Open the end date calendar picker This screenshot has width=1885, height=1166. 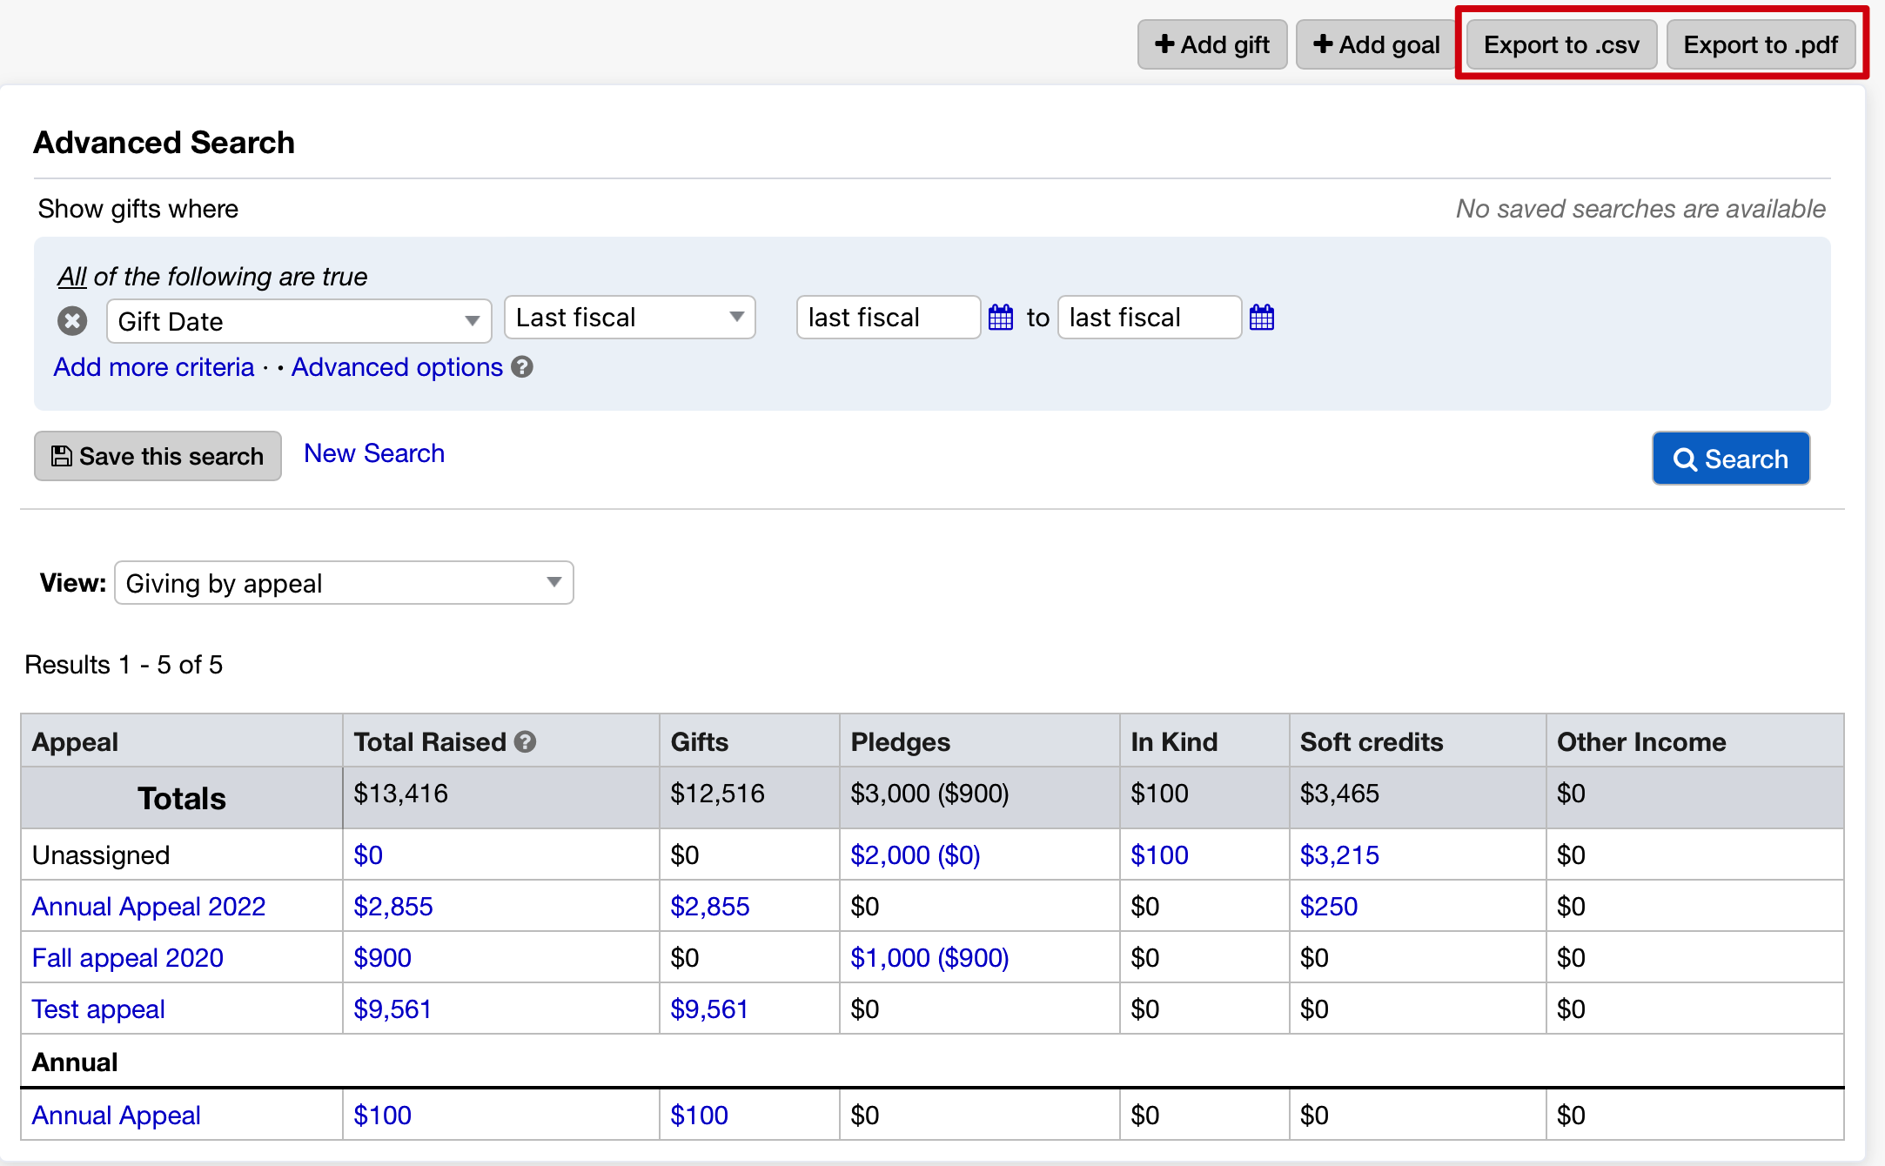point(1263,318)
